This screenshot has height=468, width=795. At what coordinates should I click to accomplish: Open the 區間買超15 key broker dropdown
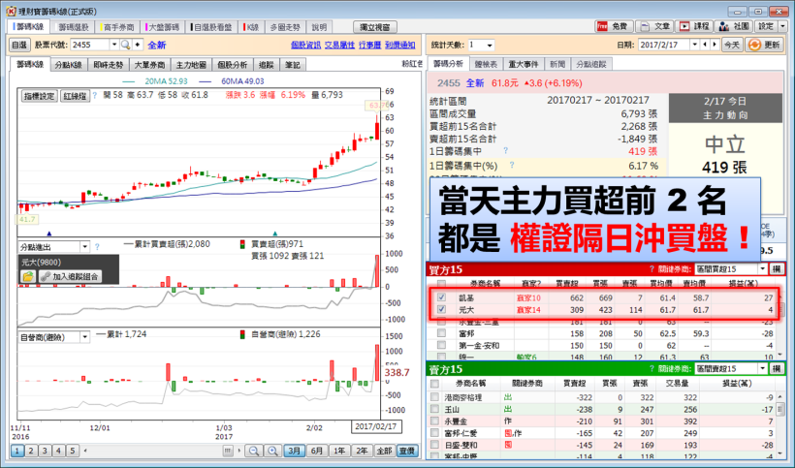[x=763, y=269]
